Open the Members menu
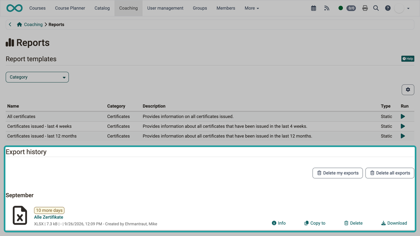The image size is (420, 236). pyautogui.click(x=226, y=8)
